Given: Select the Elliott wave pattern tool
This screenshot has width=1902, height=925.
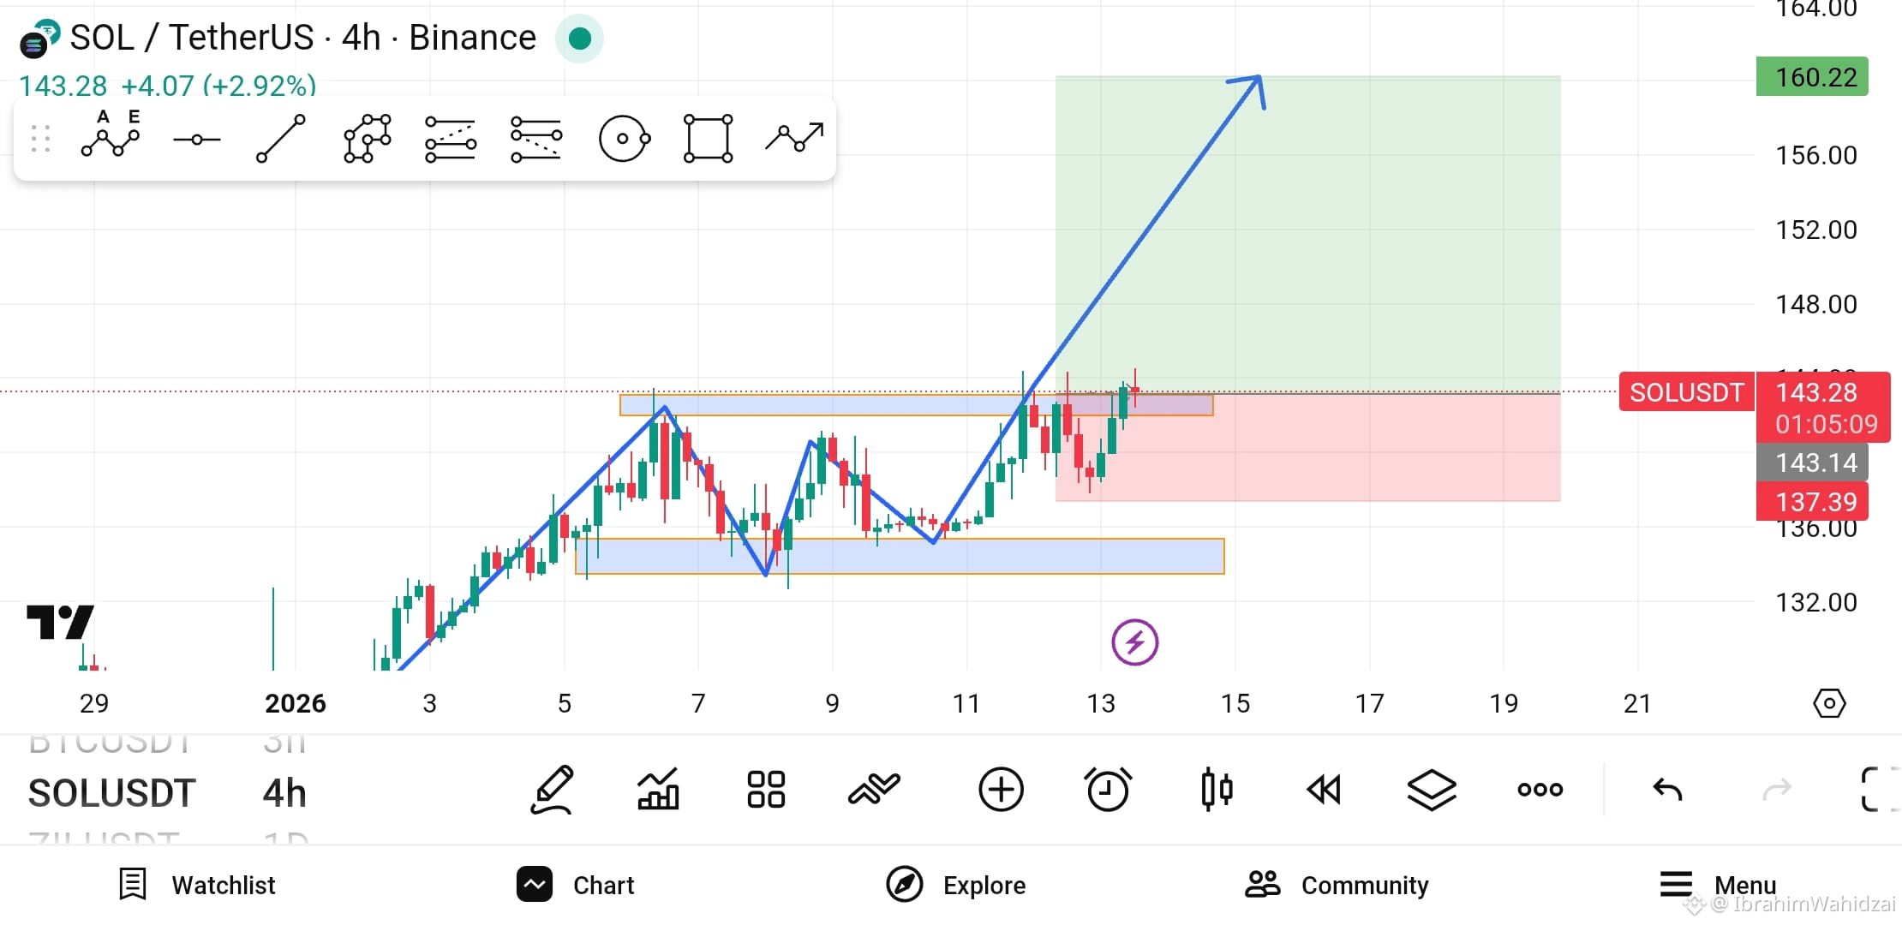Looking at the screenshot, I should coord(111,137).
